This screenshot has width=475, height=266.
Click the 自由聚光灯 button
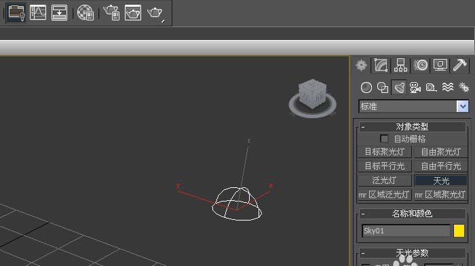[x=441, y=152]
